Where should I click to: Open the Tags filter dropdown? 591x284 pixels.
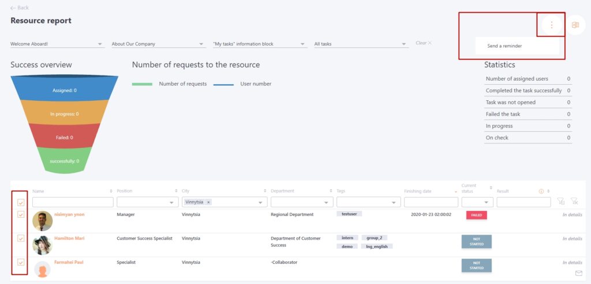(369, 202)
